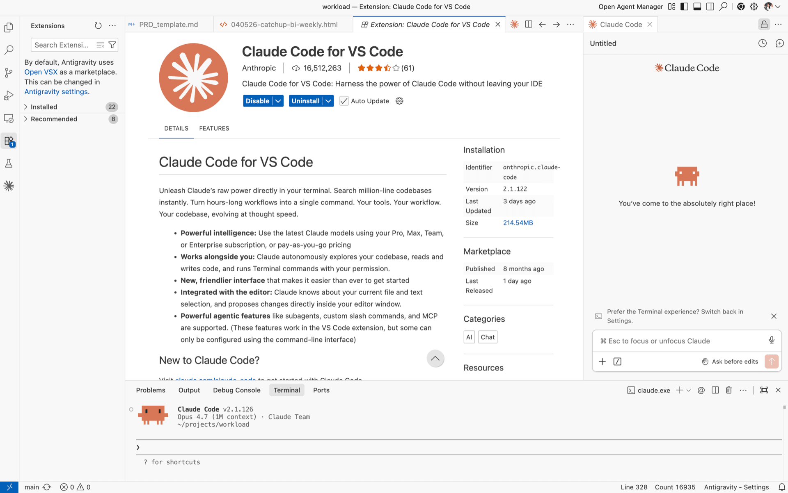Launch Claude Code from editor toolbar
788x493 pixels.
(514, 25)
